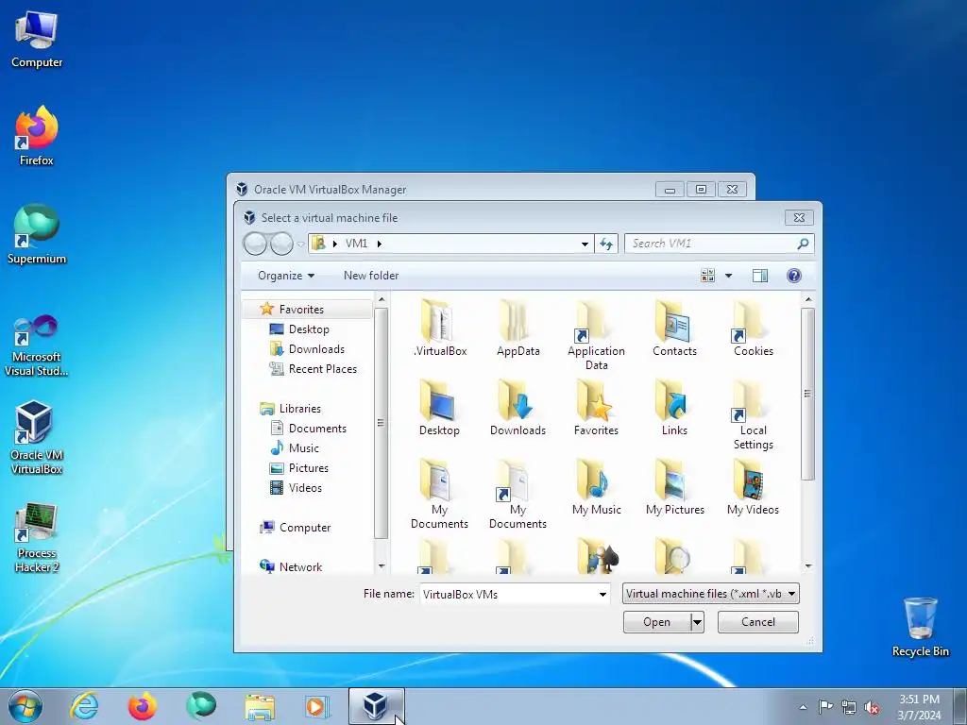The width and height of the screenshot is (967, 725).
Task: Select Documents library in sidebar
Action: pos(317,428)
